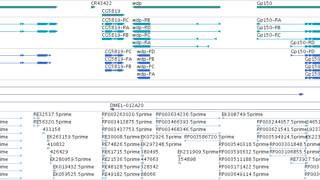This screenshot has width=320, height=180.
Task: Click EST RE49182.5prime
Action: (x=104, y=178)
